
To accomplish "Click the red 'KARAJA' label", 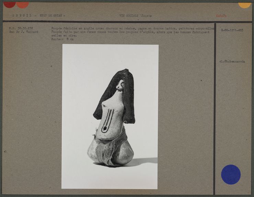I will coord(221,16).
